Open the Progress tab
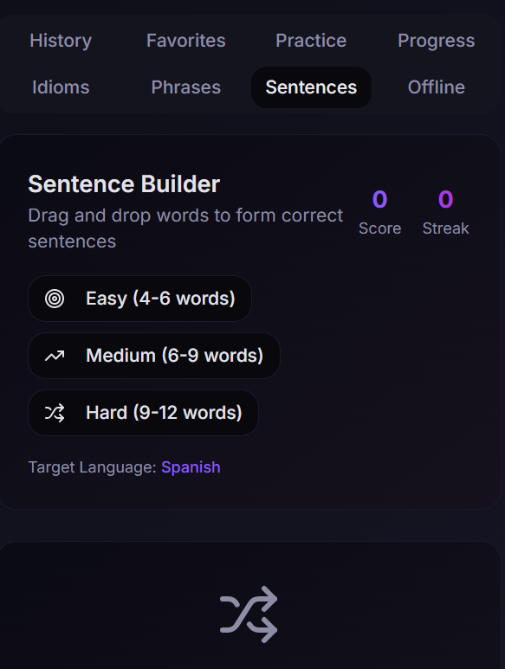This screenshot has width=505, height=669. [x=437, y=41]
